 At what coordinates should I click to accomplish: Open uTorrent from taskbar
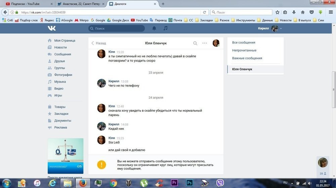pyautogui.click(x=144, y=183)
